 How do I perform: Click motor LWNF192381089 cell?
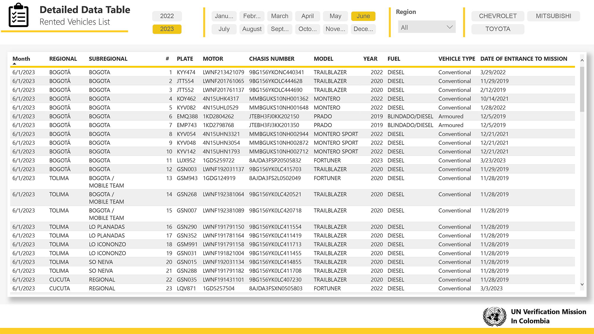coord(223,210)
